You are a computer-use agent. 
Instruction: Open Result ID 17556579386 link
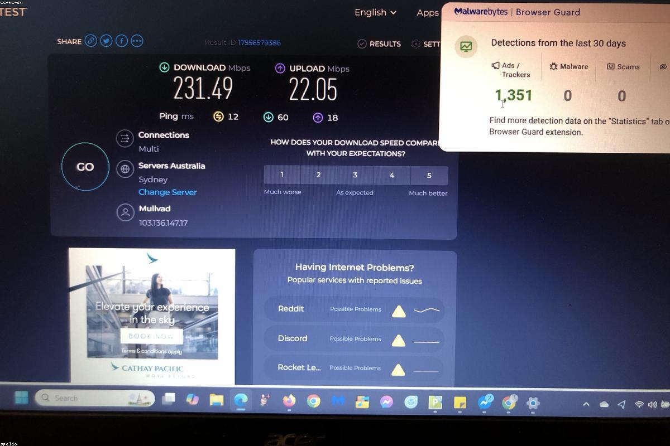coord(259,43)
